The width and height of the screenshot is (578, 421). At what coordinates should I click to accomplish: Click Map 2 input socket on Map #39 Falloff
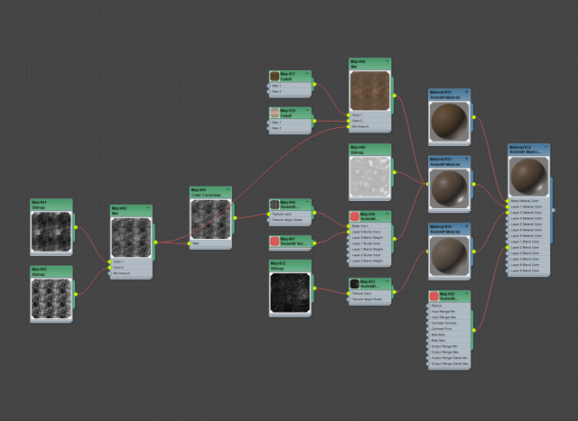pyautogui.click(x=269, y=128)
